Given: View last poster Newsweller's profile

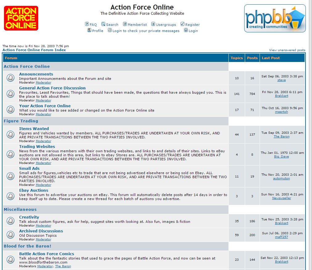Looking at the screenshot, I should (x=281, y=198).
